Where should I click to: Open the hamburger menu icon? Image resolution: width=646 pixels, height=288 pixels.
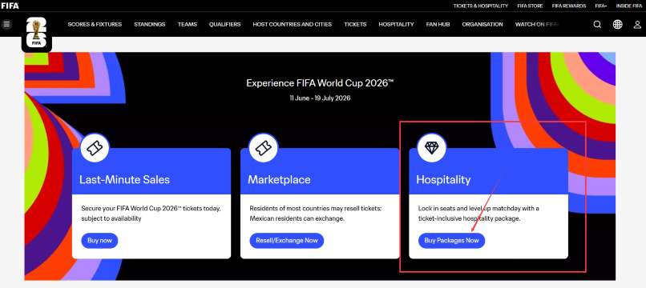tap(6, 24)
